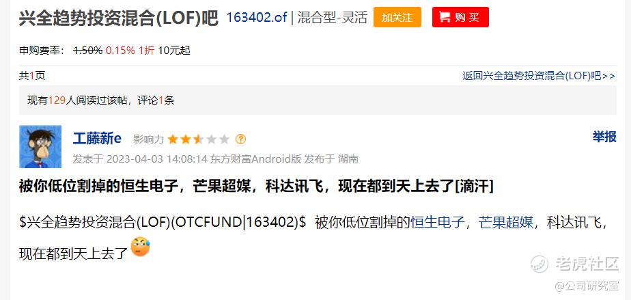This screenshot has height=300, width=631.
Task: Open the 163402.of fund code link
Action: (x=257, y=17)
